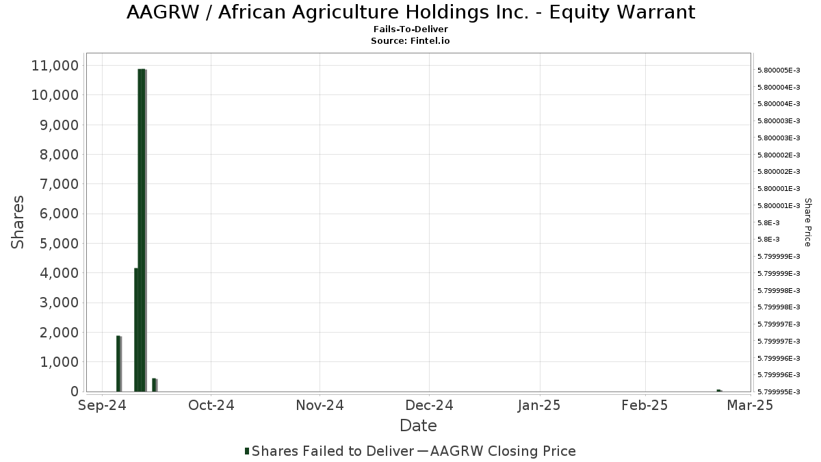
Task: Click the Shares y-axis title
Action: tap(18, 222)
